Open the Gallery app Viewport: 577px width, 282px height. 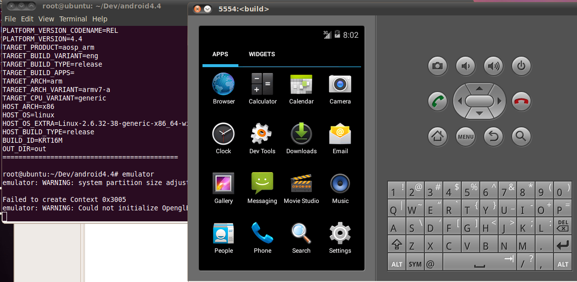[223, 188]
